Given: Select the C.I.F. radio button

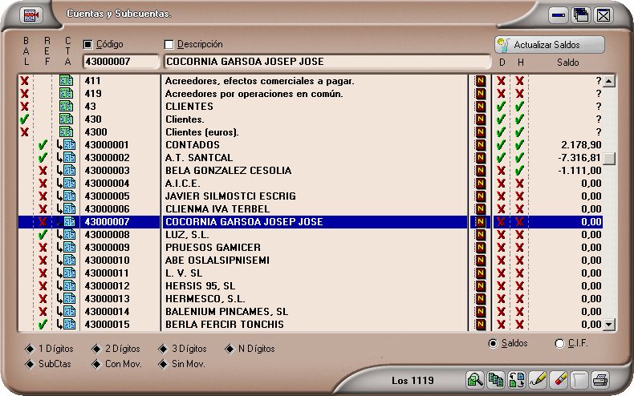Looking at the screenshot, I should click(559, 344).
